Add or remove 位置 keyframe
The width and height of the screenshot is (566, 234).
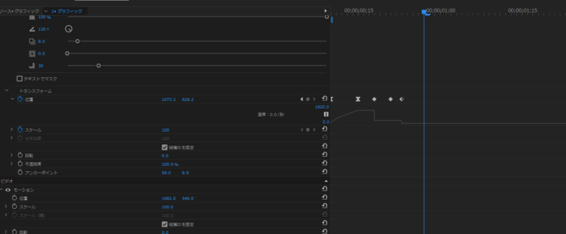click(308, 99)
